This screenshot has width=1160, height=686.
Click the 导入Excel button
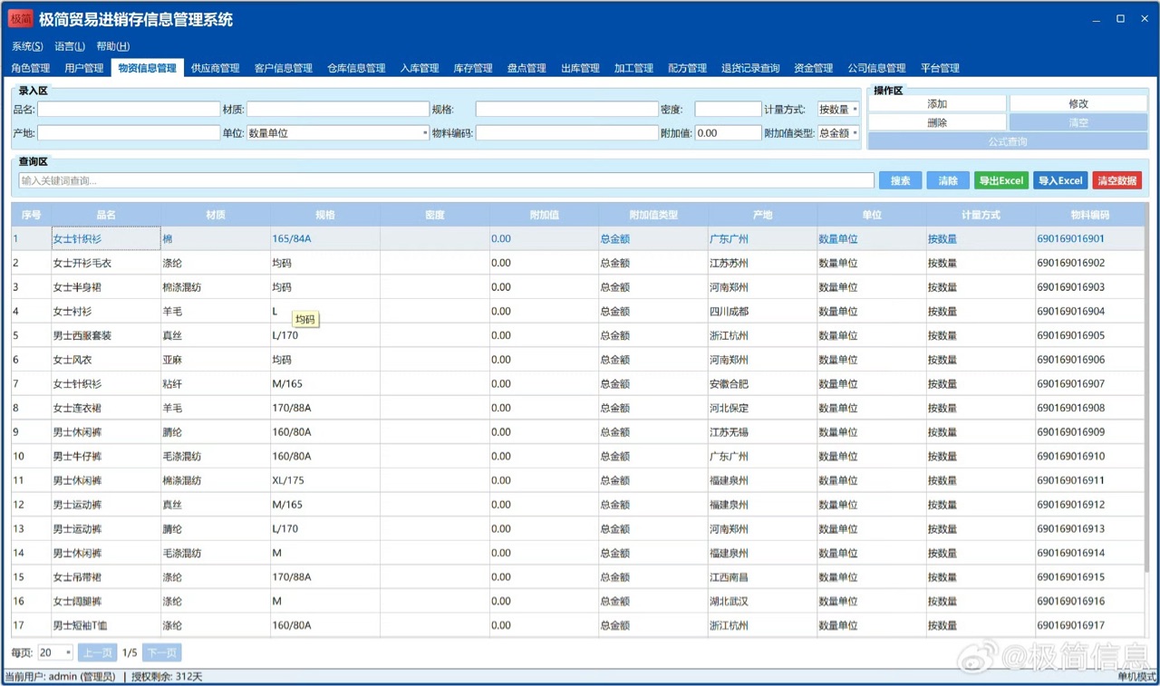[x=1060, y=180]
